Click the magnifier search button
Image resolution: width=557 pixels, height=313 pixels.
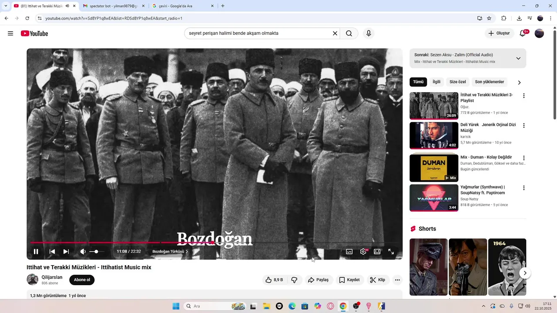click(x=349, y=33)
